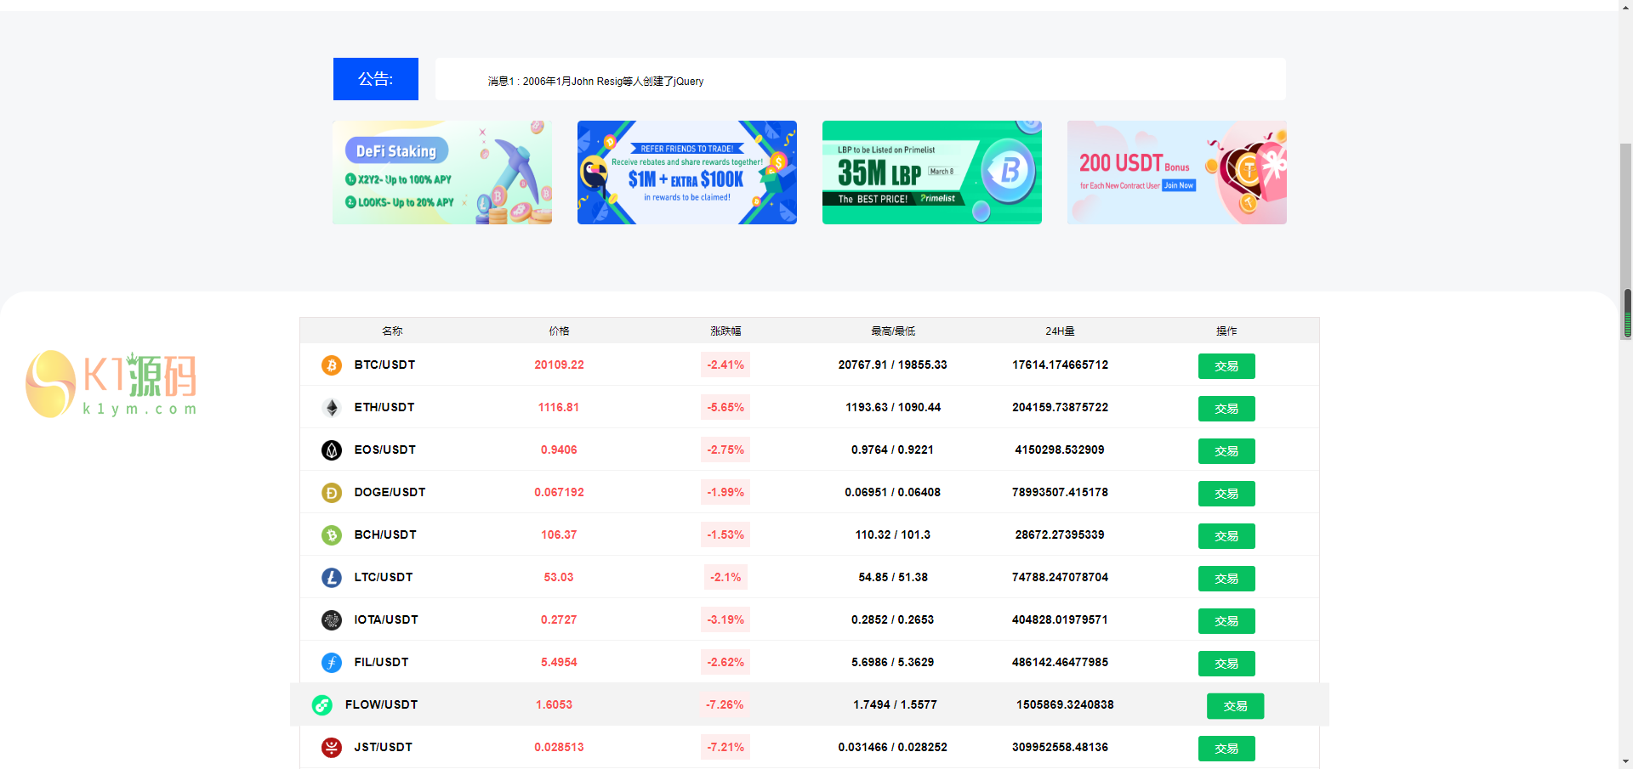Open the 200 USDT Bonus banner
The image size is (1633, 769).
pos(1177,172)
